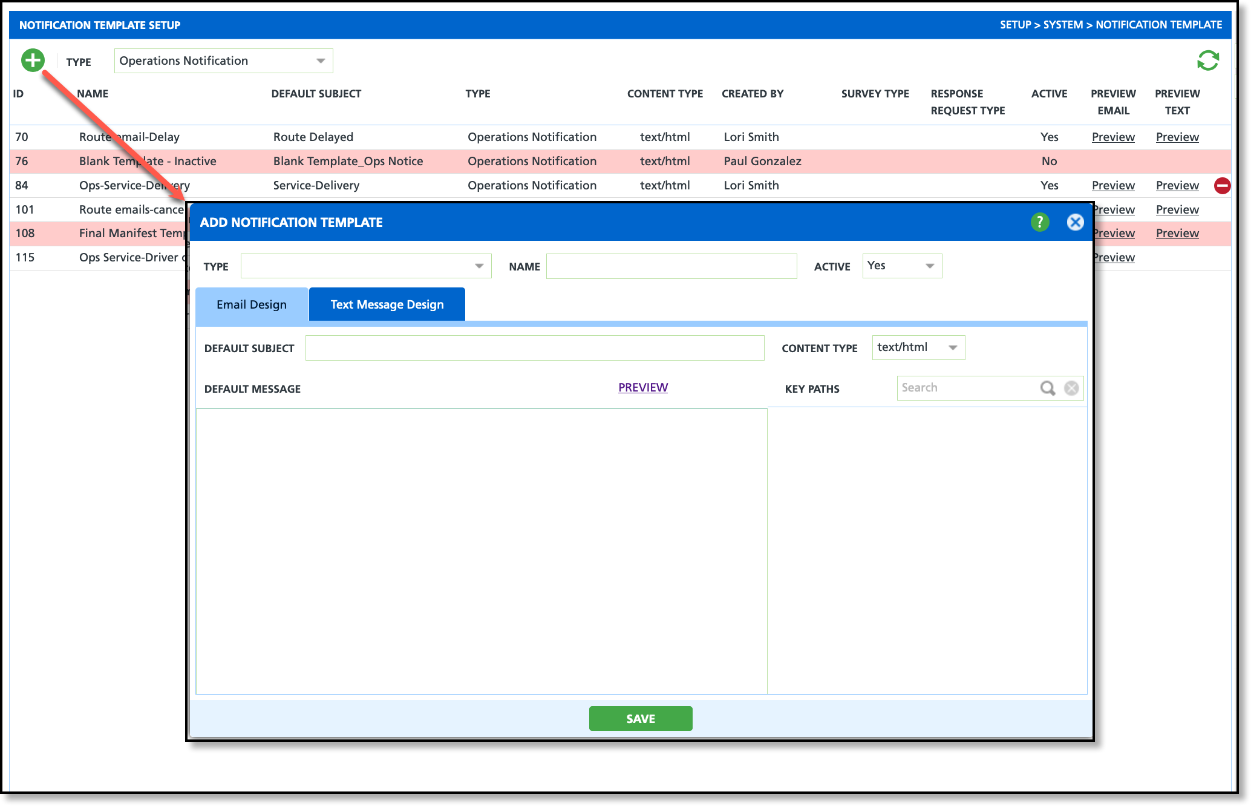Screen dimensions: 1251x806
Task: Click the red delete icon on row 84
Action: pyautogui.click(x=1222, y=186)
